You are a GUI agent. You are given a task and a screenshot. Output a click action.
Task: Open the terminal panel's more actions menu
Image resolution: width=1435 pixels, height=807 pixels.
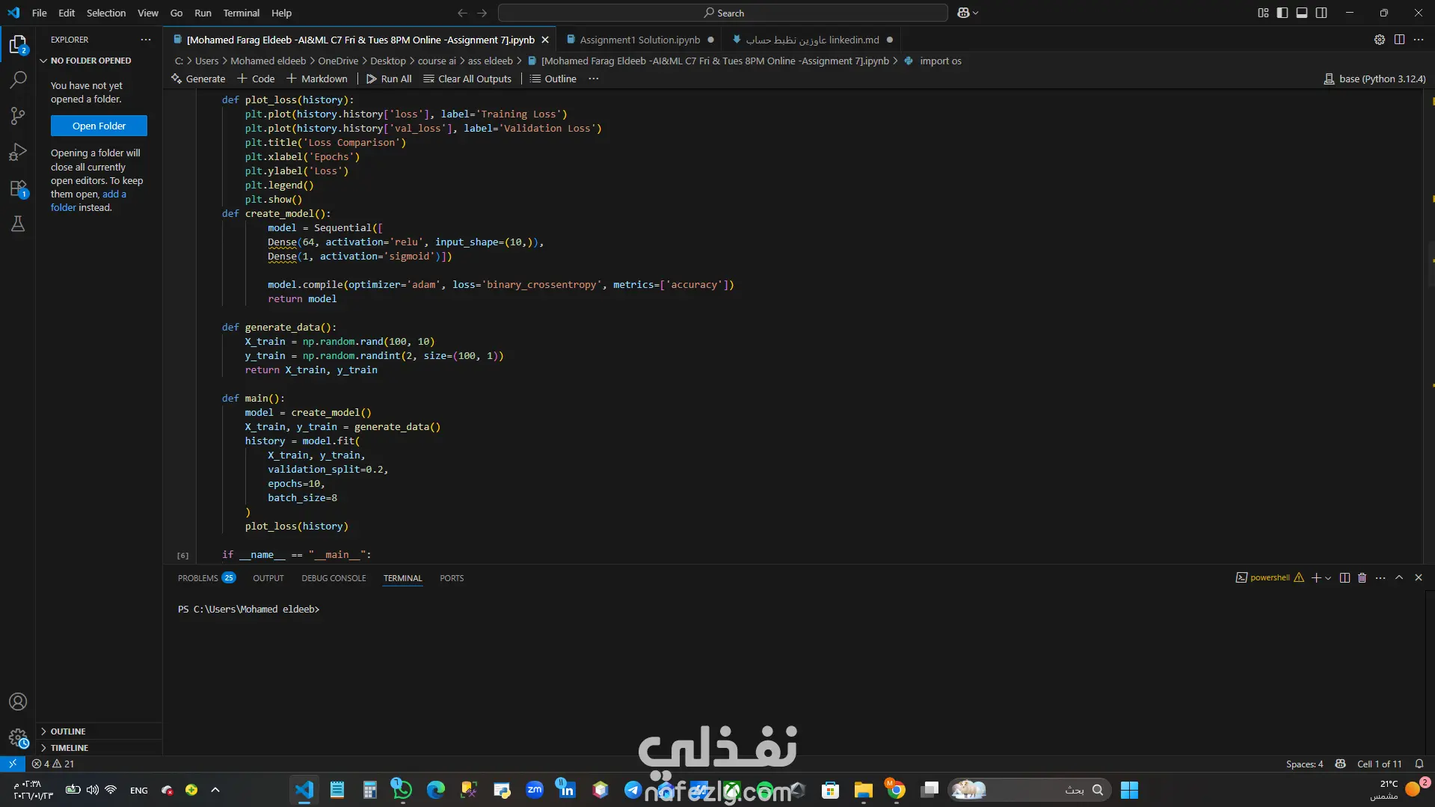coord(1380,577)
